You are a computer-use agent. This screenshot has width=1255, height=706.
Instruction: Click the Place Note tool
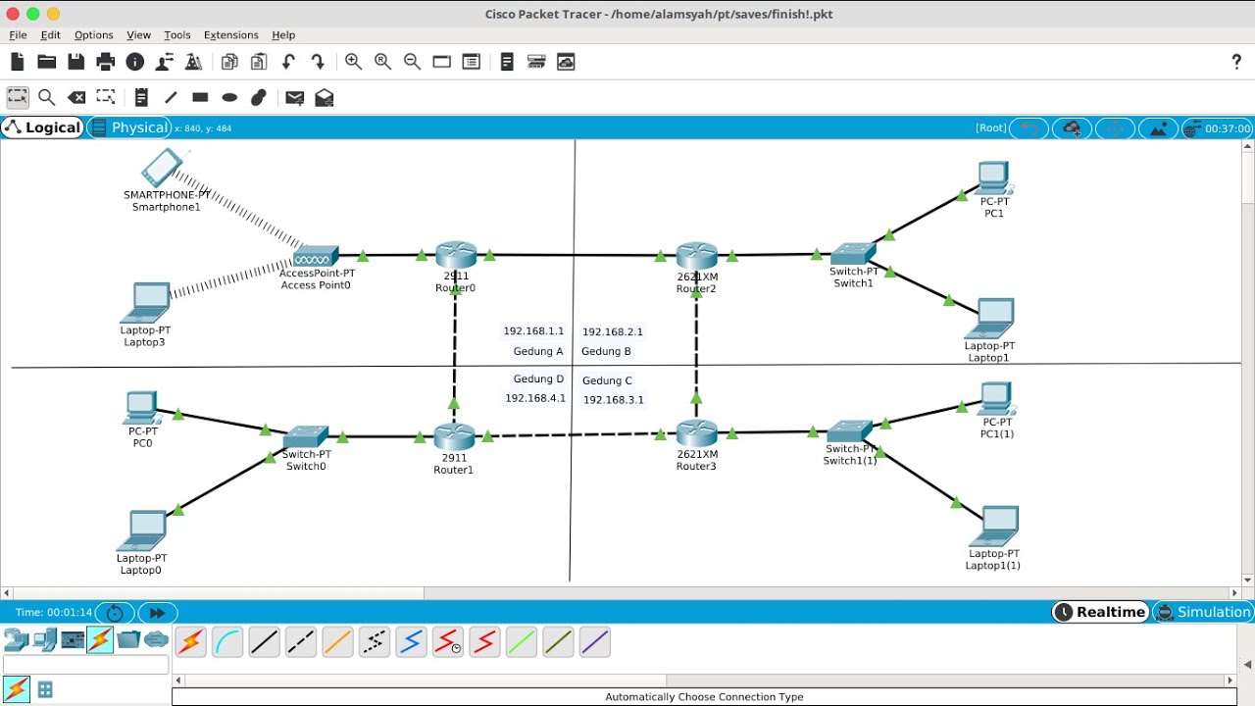pos(141,97)
